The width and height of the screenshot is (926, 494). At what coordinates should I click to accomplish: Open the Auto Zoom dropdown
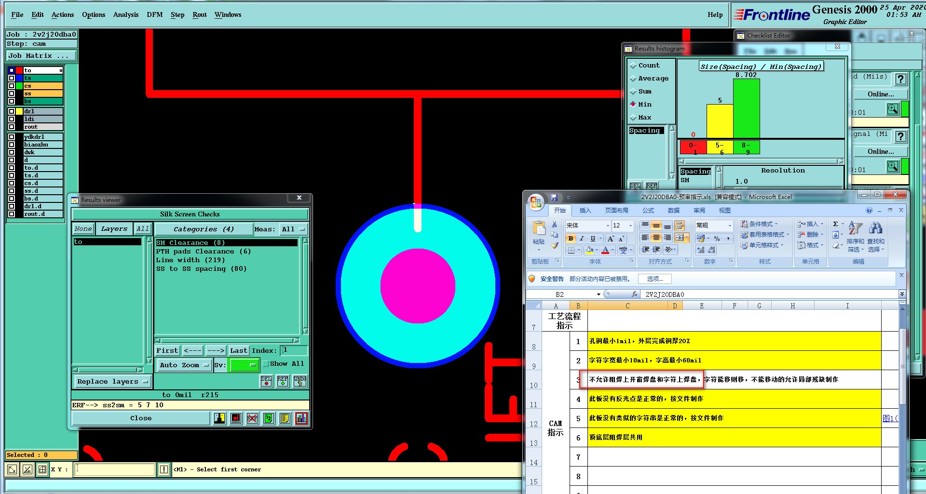(184, 365)
